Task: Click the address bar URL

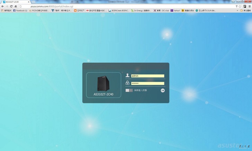Action: (52, 7)
